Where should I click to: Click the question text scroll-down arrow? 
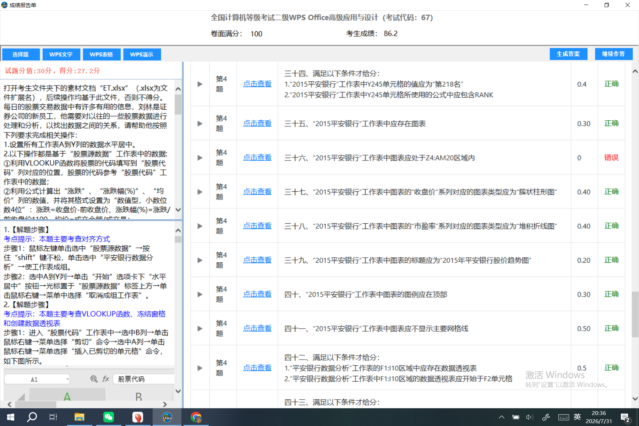point(178,210)
